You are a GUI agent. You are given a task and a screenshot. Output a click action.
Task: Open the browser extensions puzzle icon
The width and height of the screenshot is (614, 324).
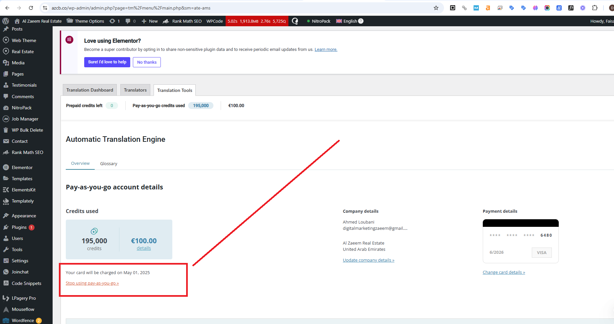click(x=595, y=8)
